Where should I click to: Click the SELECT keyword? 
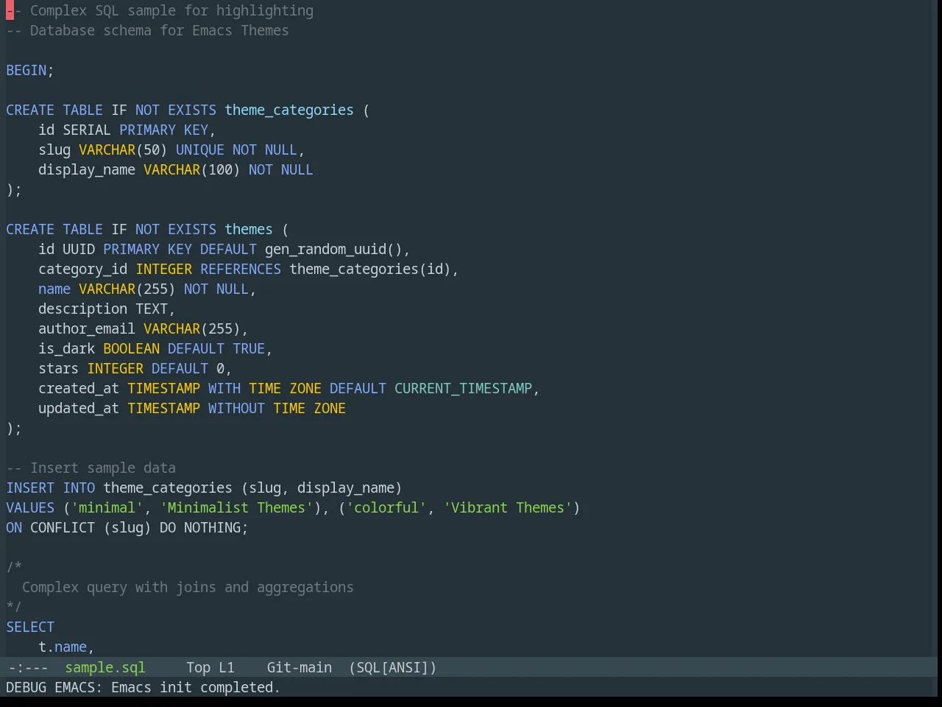30,627
